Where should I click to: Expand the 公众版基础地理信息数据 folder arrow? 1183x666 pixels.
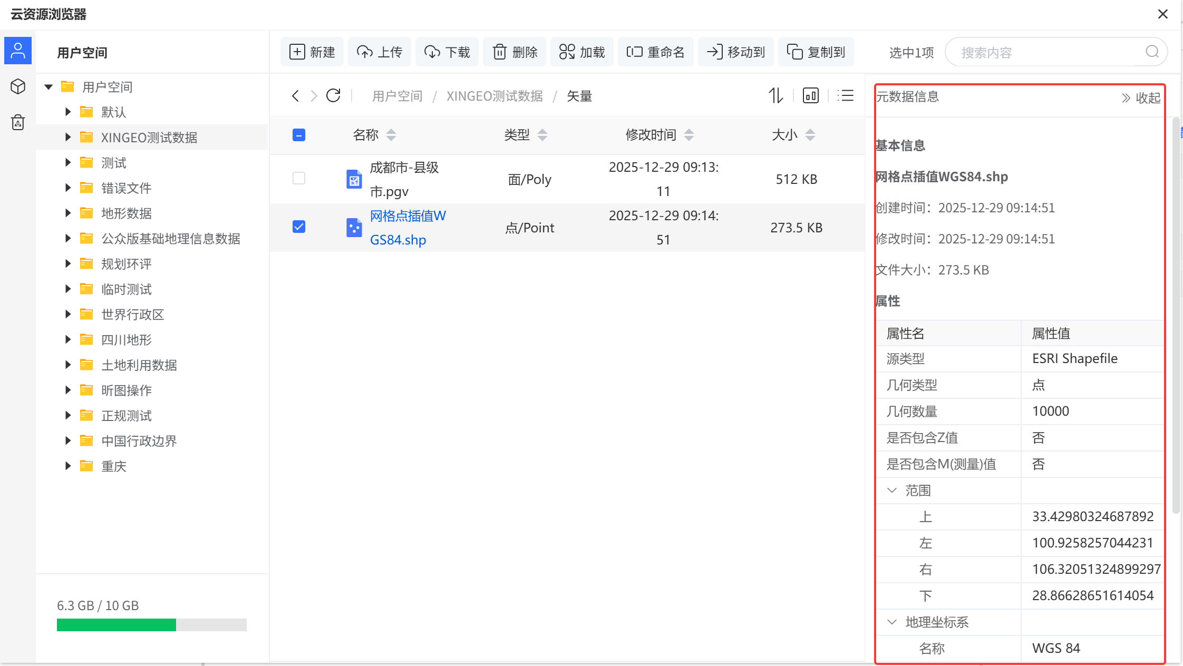click(67, 239)
